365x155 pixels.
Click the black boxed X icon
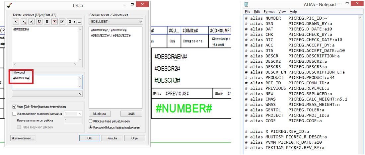pos(62,22)
